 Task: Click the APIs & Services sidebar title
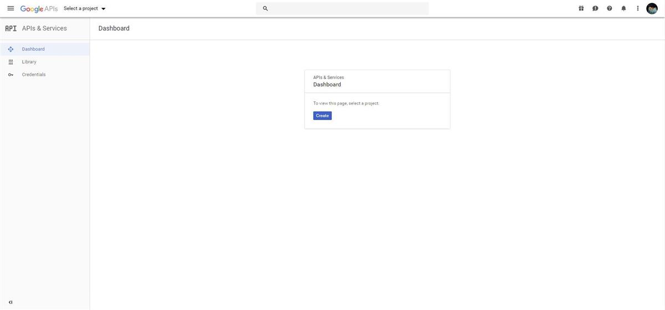[x=44, y=28]
